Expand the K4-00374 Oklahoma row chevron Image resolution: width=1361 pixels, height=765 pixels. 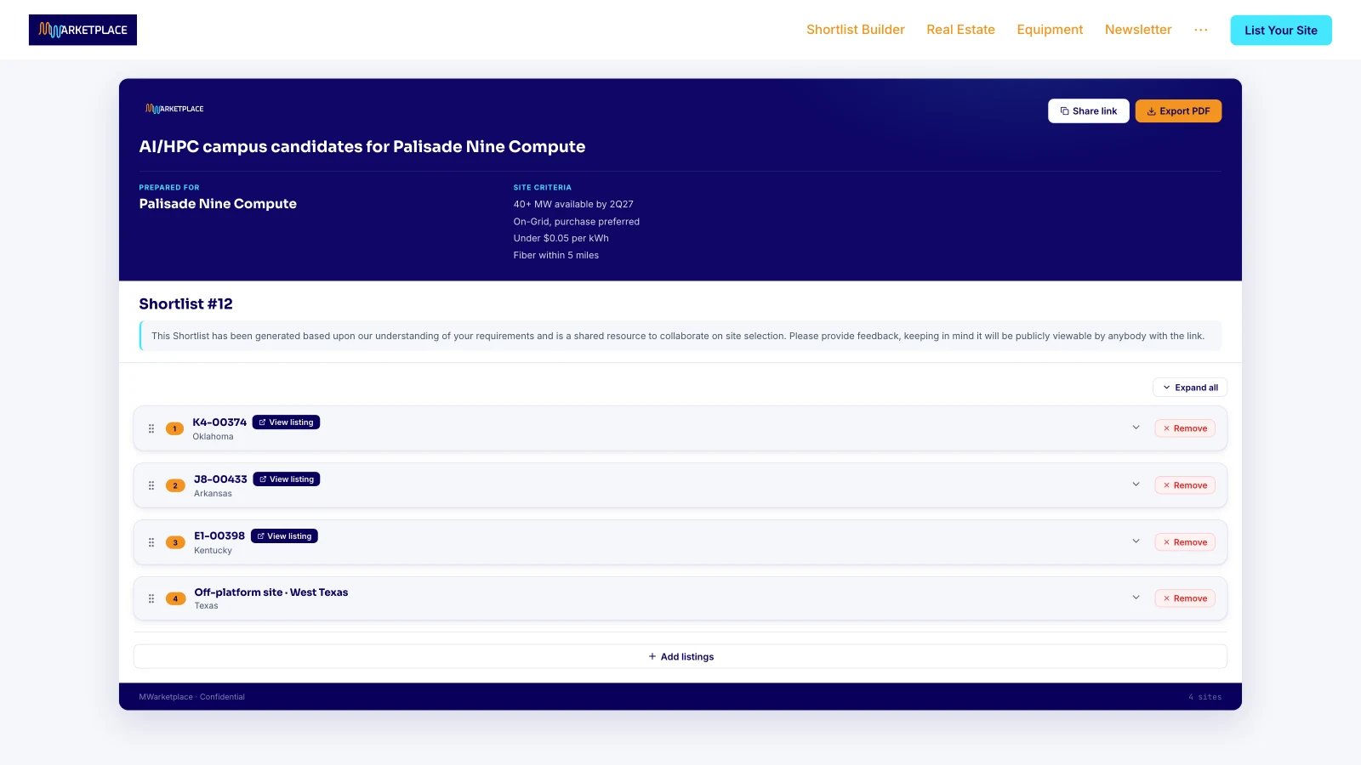(1136, 428)
